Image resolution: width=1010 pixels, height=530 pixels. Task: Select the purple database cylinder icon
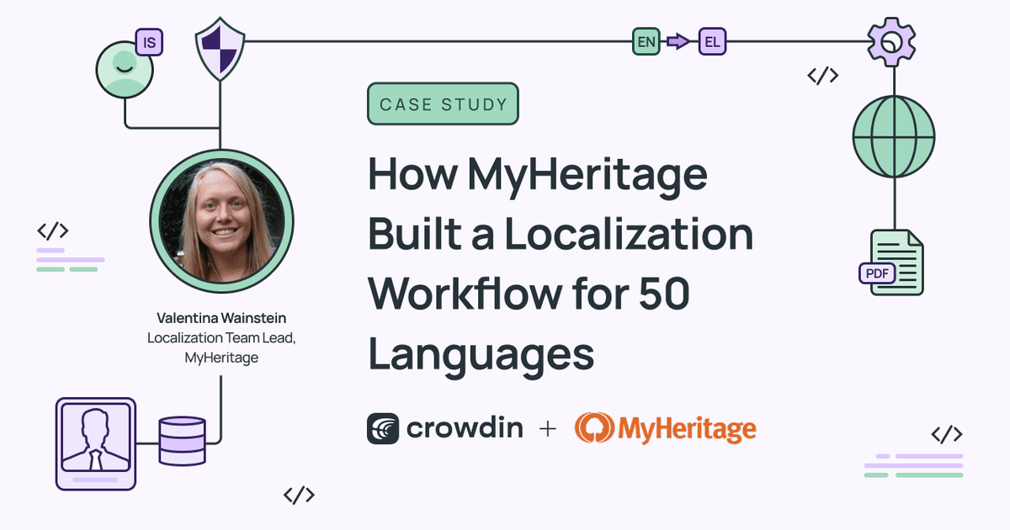(182, 441)
